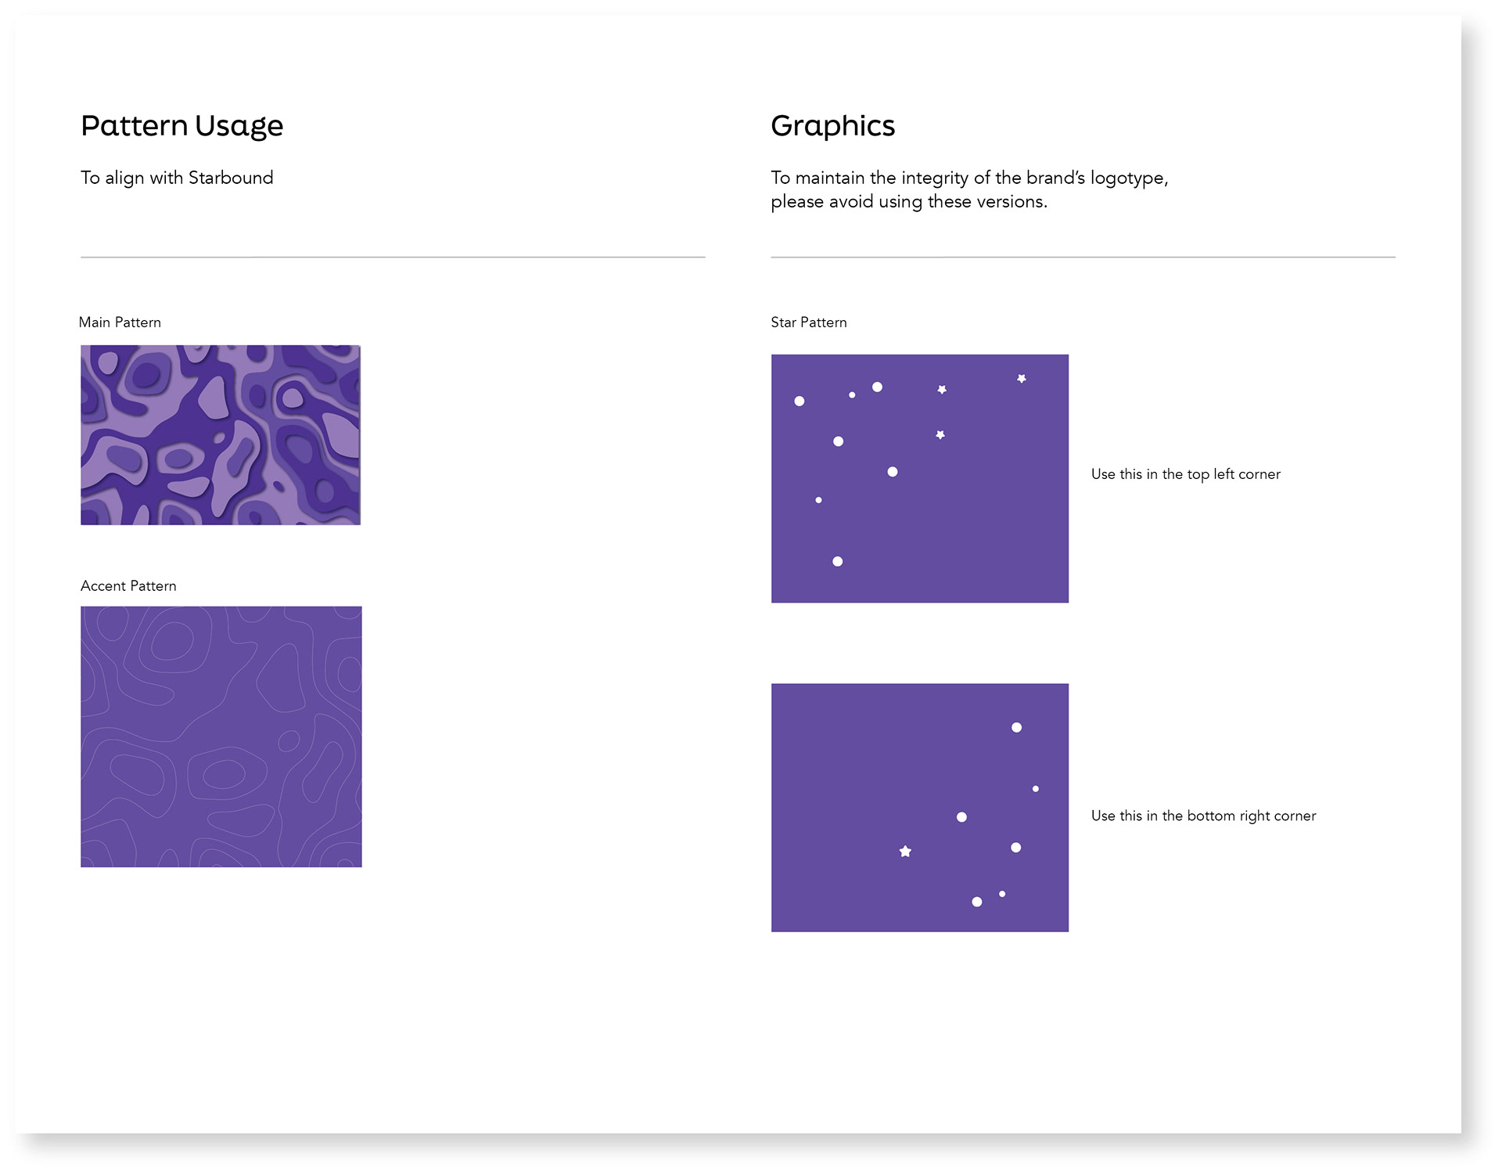
Task: Click the 'Main Pattern' label
Action: (120, 322)
